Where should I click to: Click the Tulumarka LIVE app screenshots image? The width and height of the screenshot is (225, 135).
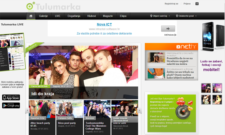(13, 52)
